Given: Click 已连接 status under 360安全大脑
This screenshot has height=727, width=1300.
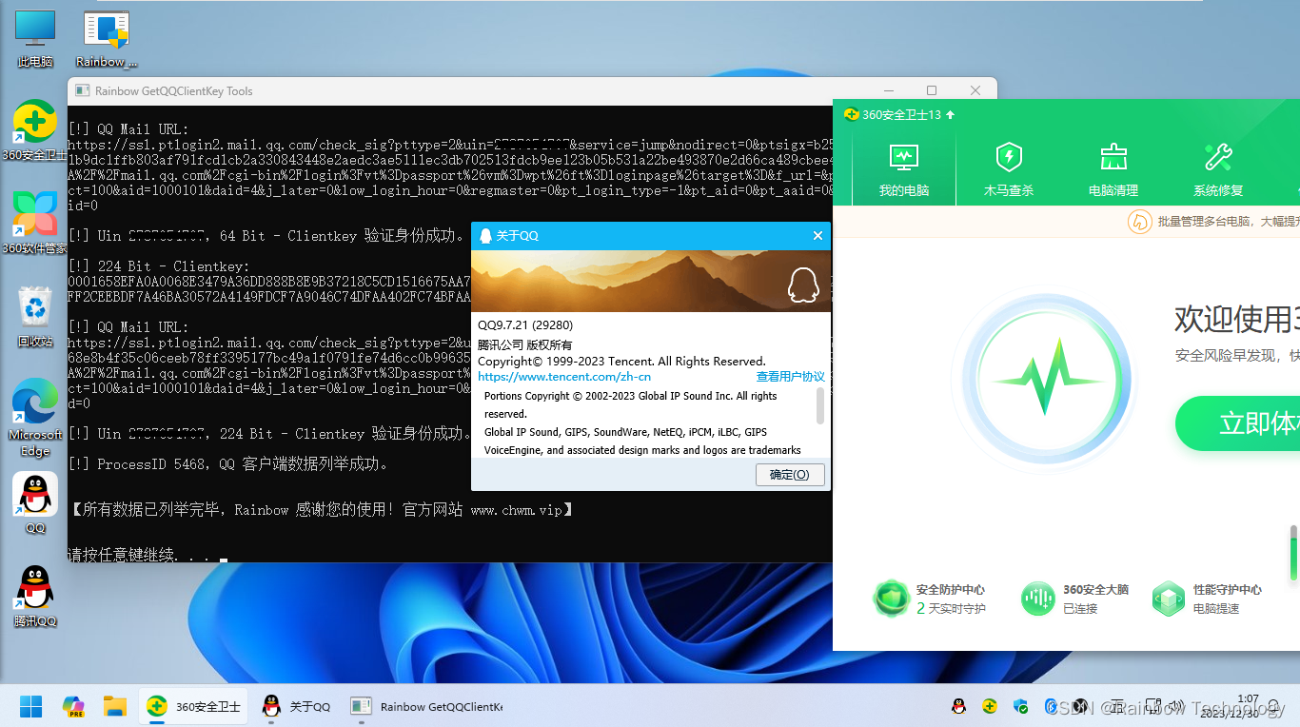Looking at the screenshot, I should pyautogui.click(x=1080, y=608).
